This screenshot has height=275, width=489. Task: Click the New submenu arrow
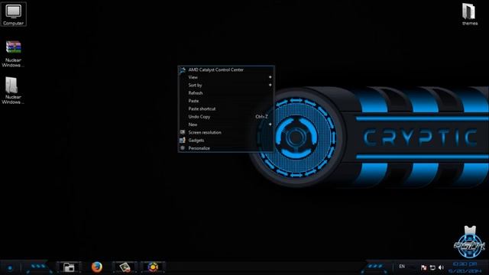270,124
